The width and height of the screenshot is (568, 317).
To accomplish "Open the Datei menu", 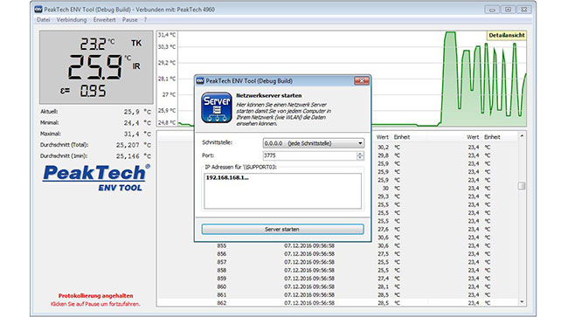I will point(43,20).
